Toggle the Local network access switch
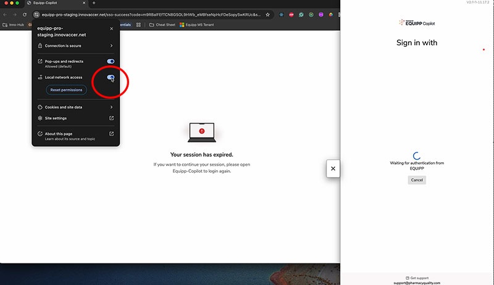 (111, 77)
